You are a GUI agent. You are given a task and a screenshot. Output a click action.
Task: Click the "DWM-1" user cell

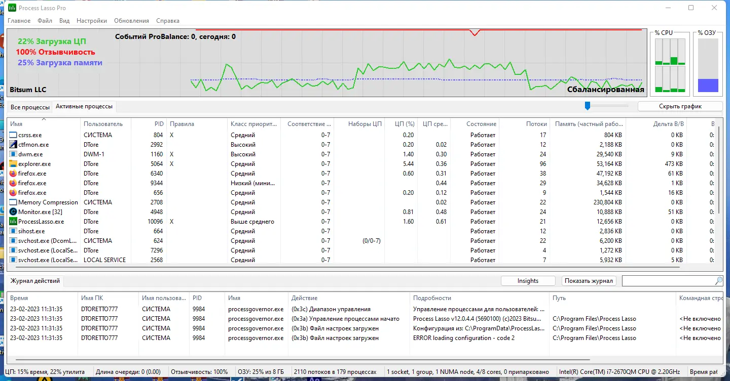pyautogui.click(x=94, y=154)
